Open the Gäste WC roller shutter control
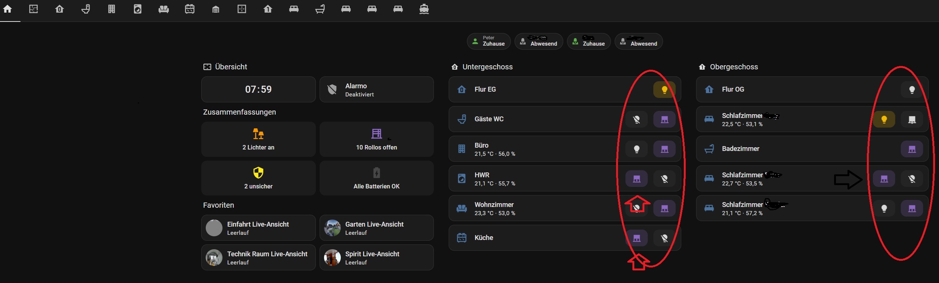Image resolution: width=939 pixels, height=283 pixels. (664, 119)
